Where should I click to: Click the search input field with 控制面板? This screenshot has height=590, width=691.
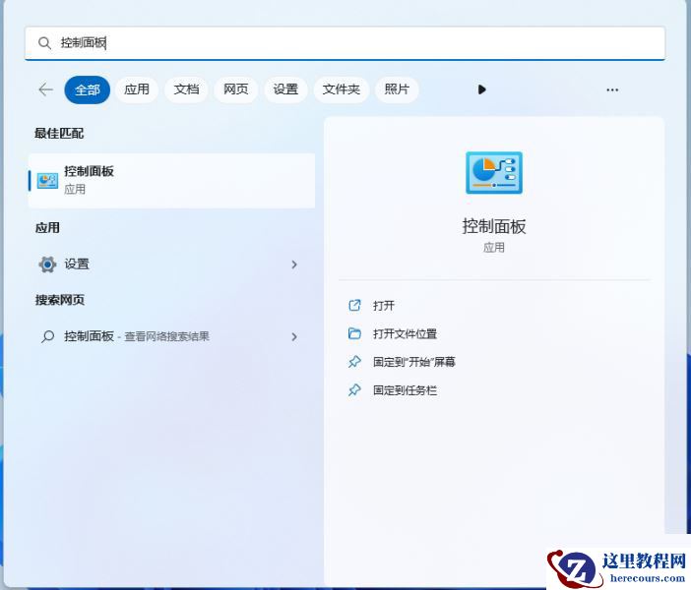click(345, 43)
